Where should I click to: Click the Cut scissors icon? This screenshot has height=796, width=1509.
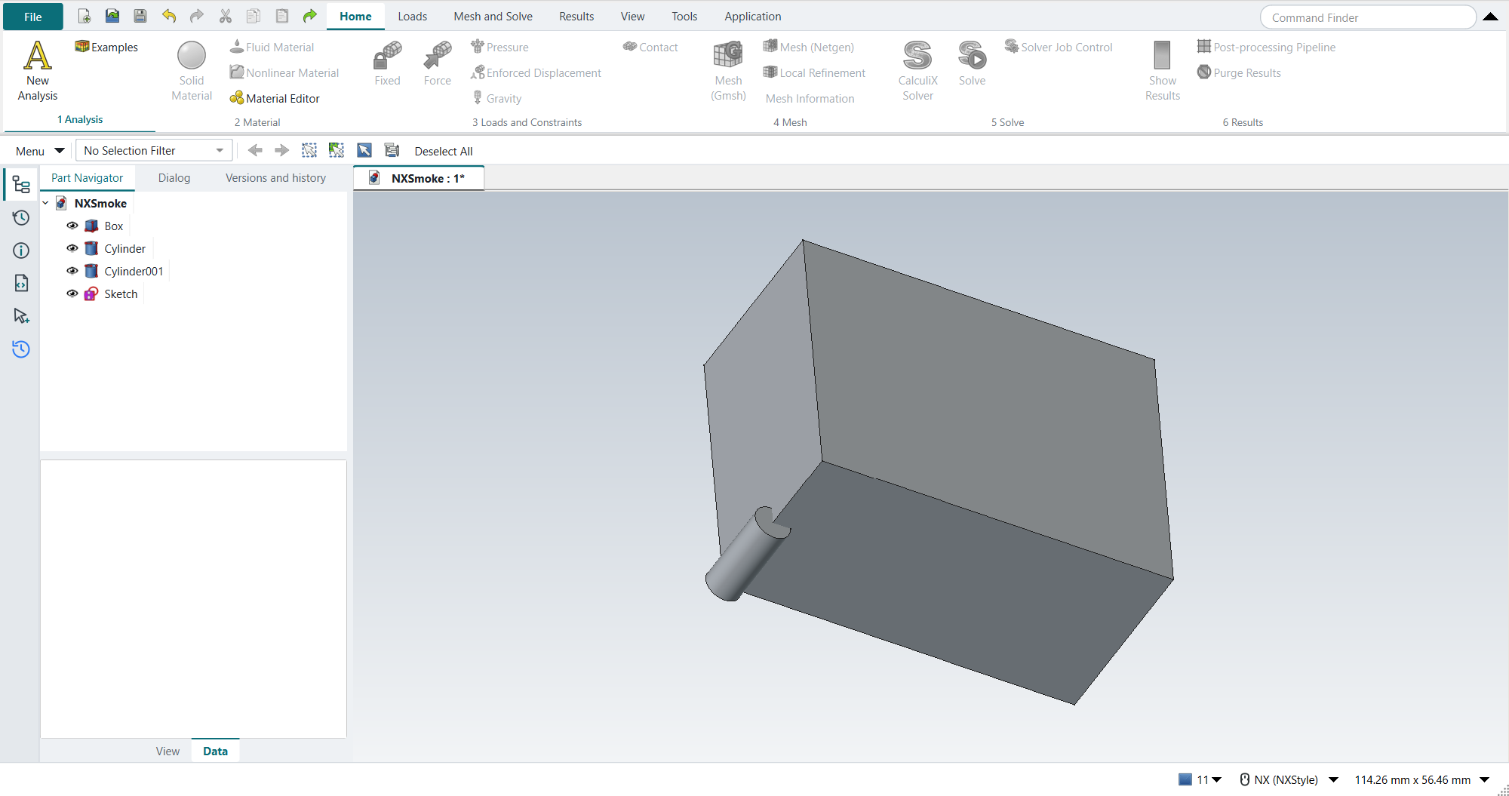pyautogui.click(x=226, y=16)
